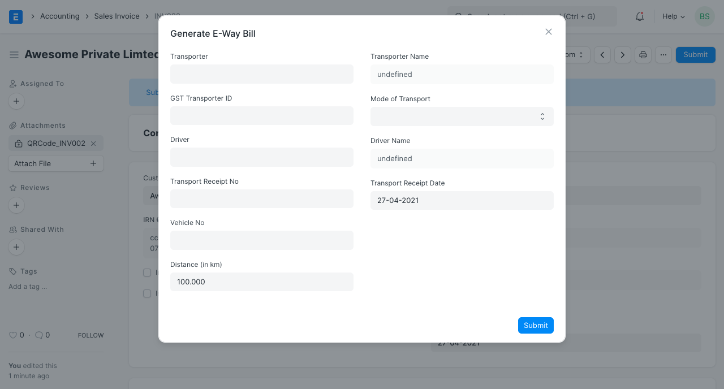The height and width of the screenshot is (389, 724).
Task: Click the Attach File button
Action: pyautogui.click(x=55, y=163)
